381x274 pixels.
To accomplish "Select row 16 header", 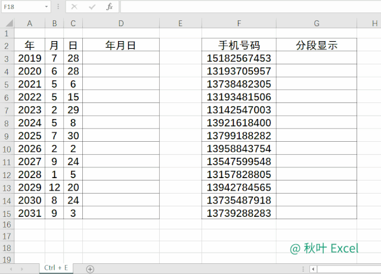I will [7, 225].
